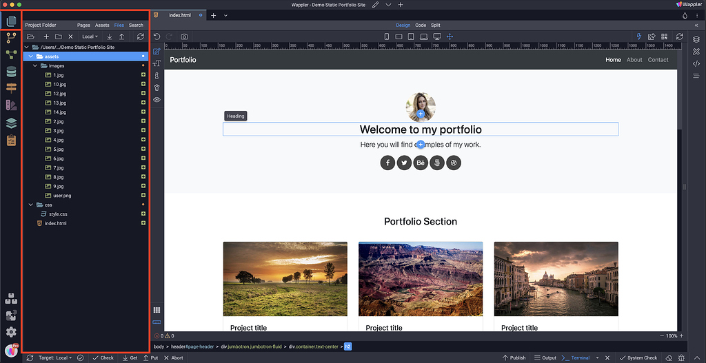
Task: Click the open folder toolbar icon
Action: 30,37
